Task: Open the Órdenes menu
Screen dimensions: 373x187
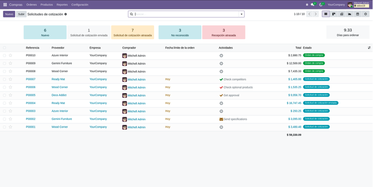Action: [x=31, y=5]
